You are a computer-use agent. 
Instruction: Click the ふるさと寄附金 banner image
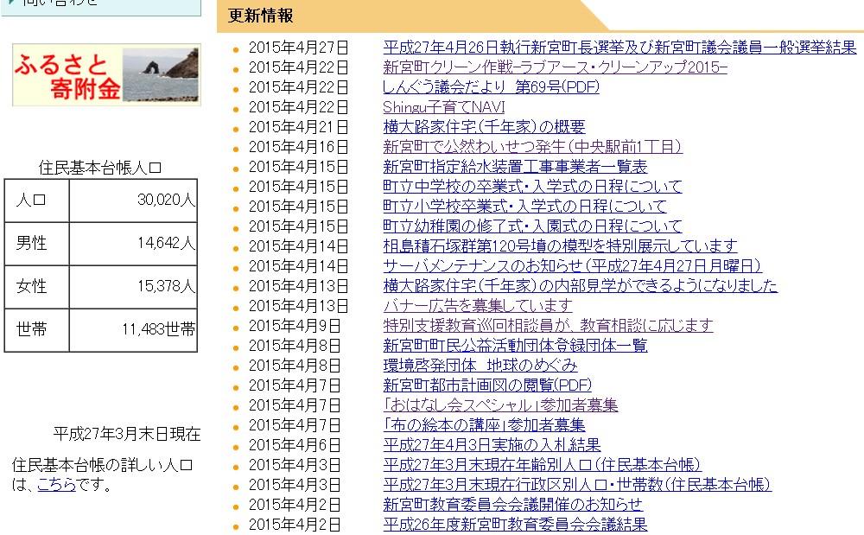click(105, 75)
